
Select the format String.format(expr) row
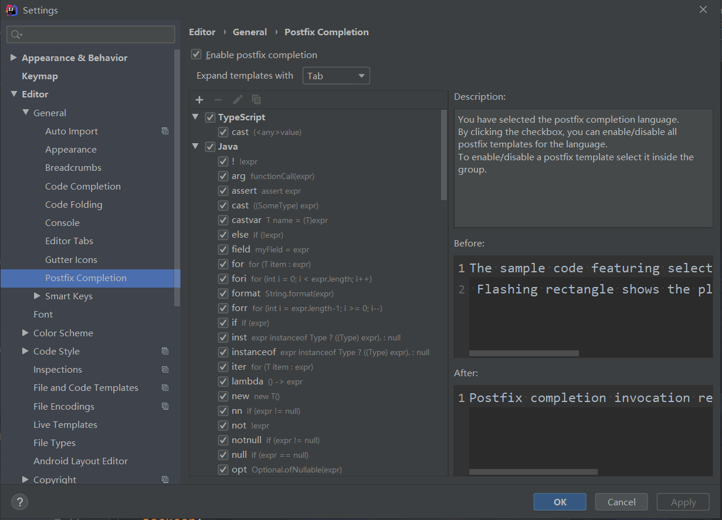click(x=319, y=293)
